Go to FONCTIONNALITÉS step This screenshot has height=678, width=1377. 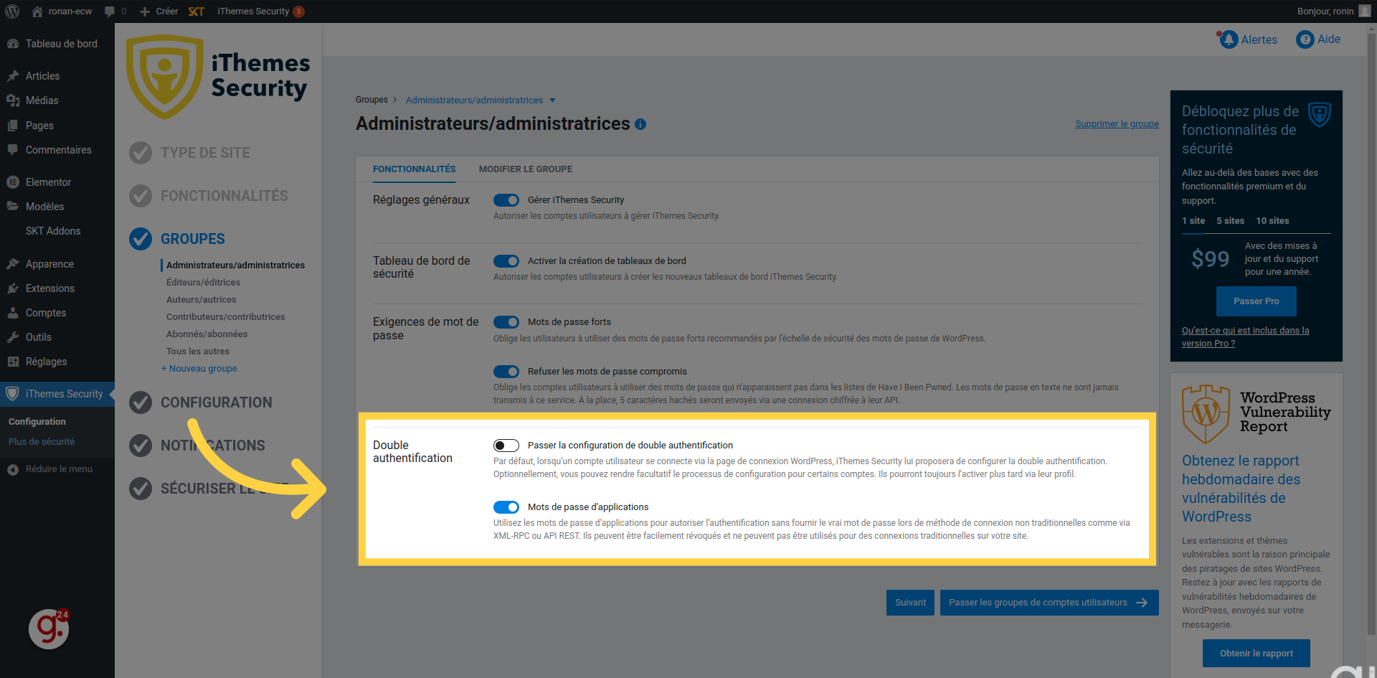point(224,196)
